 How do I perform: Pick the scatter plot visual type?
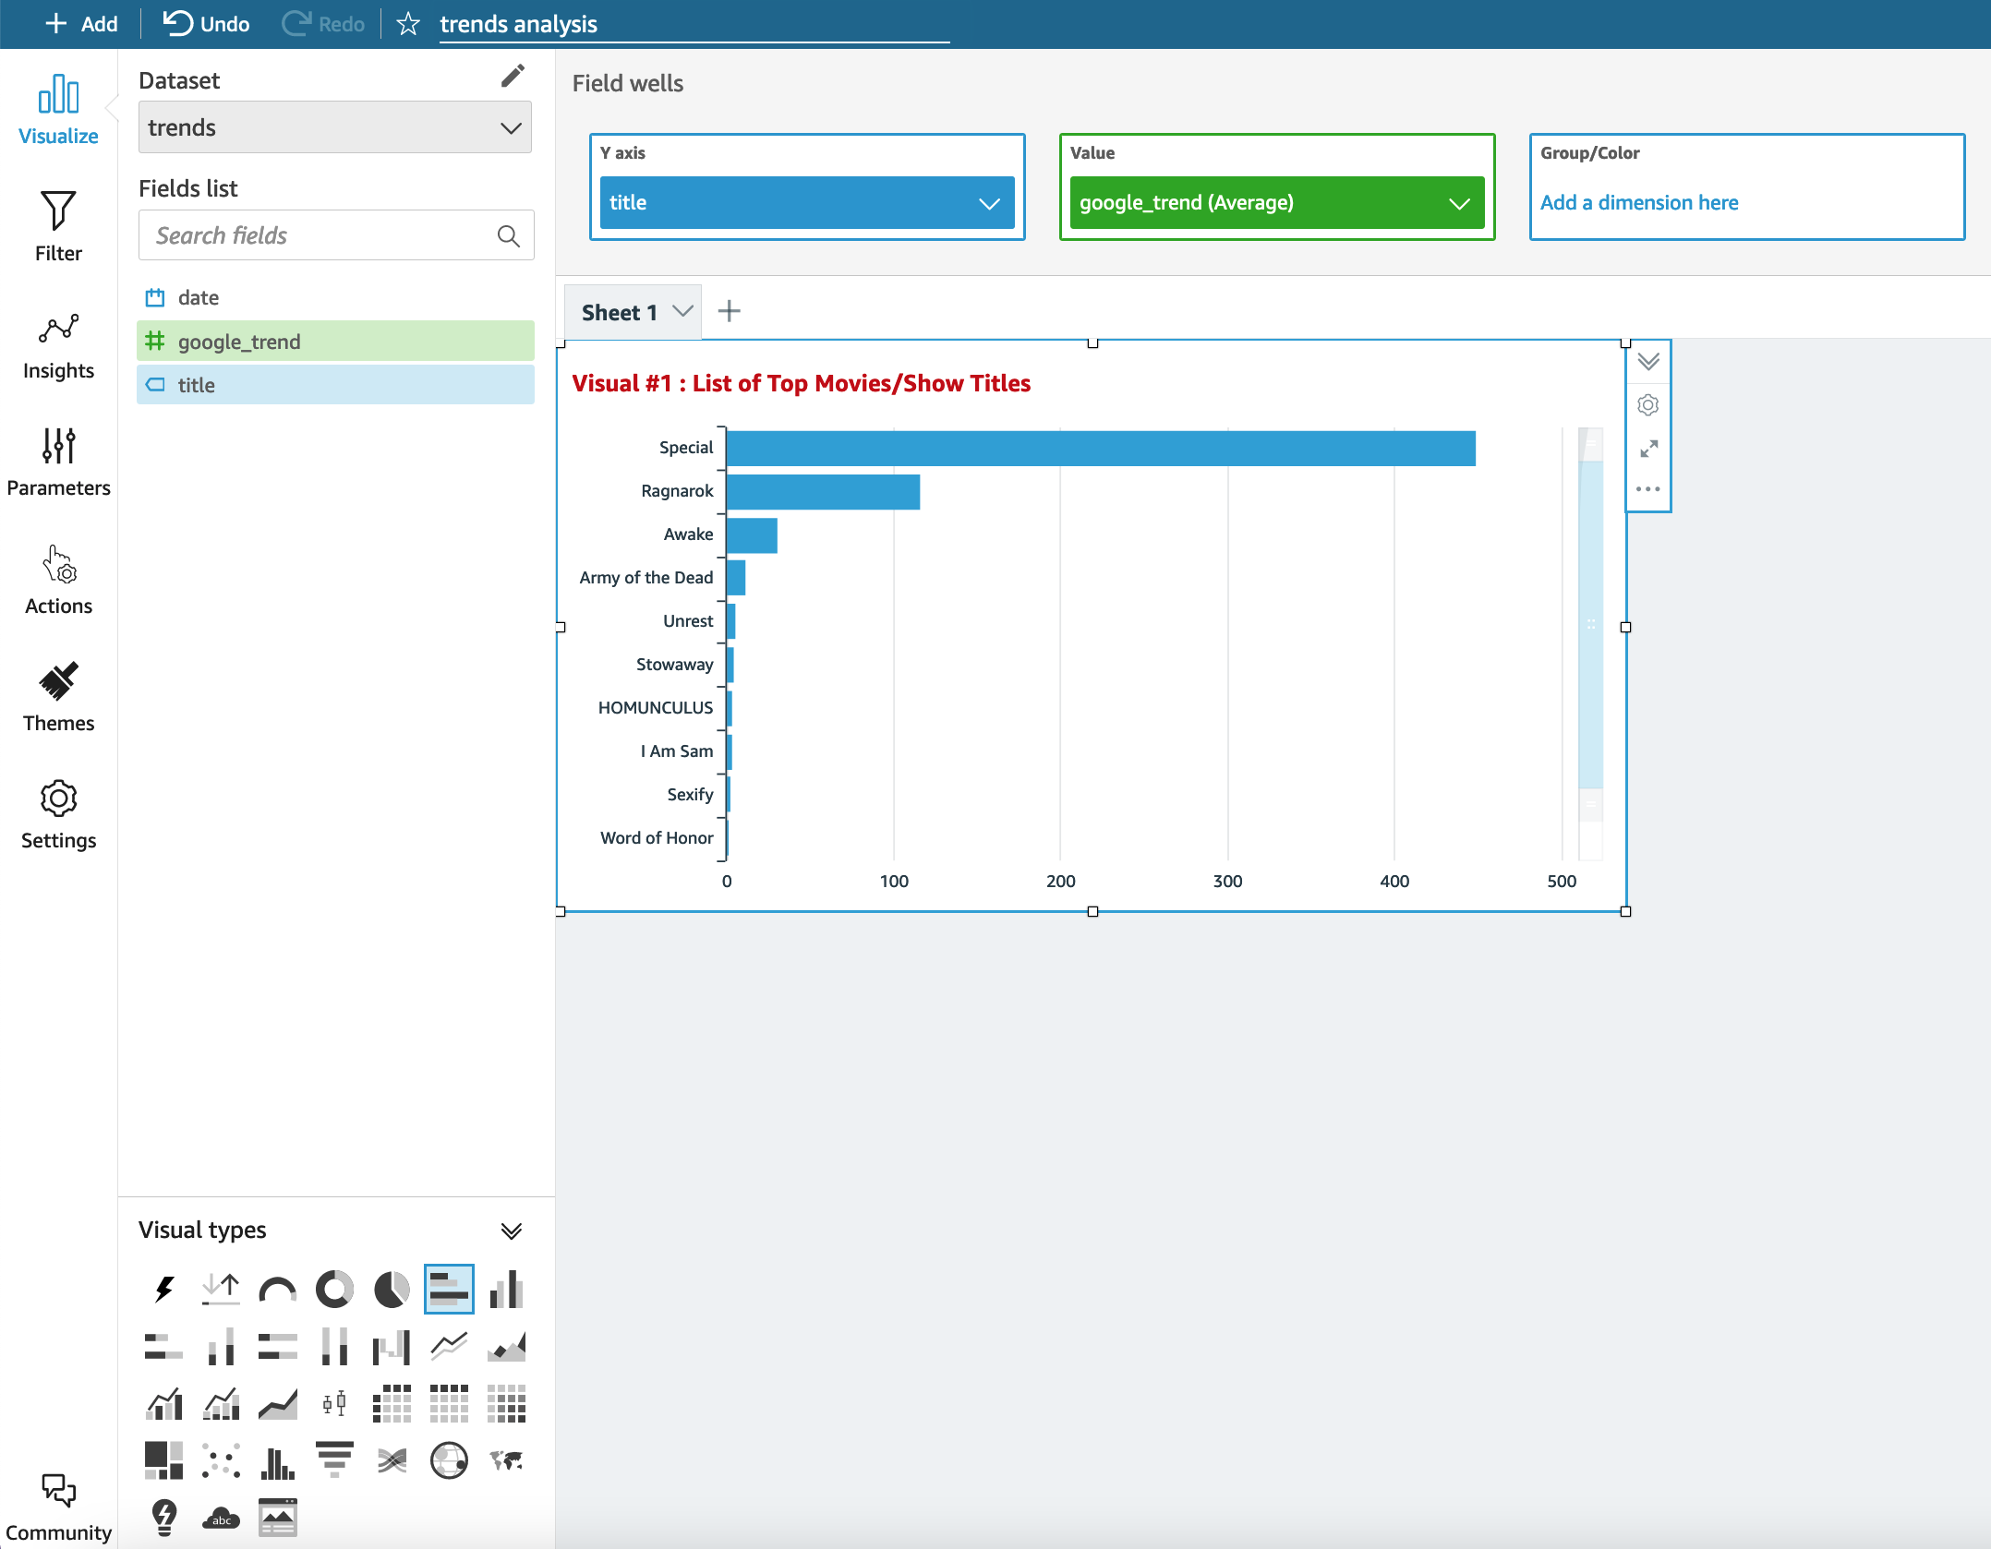pos(221,1460)
